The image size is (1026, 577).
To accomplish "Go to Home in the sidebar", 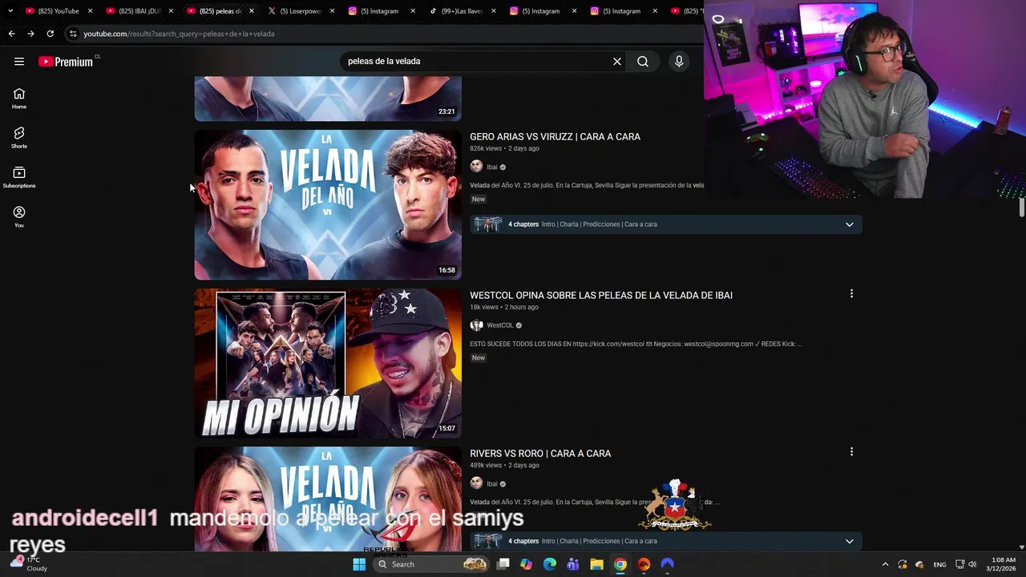I will tap(19, 99).
